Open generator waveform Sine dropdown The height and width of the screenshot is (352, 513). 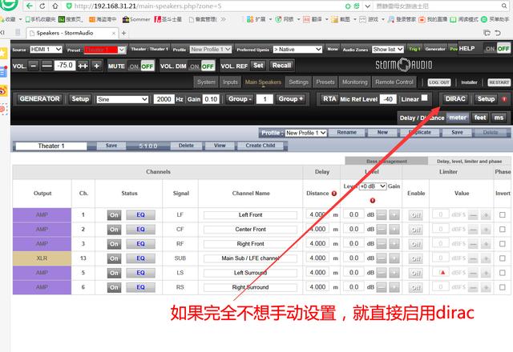pos(123,99)
